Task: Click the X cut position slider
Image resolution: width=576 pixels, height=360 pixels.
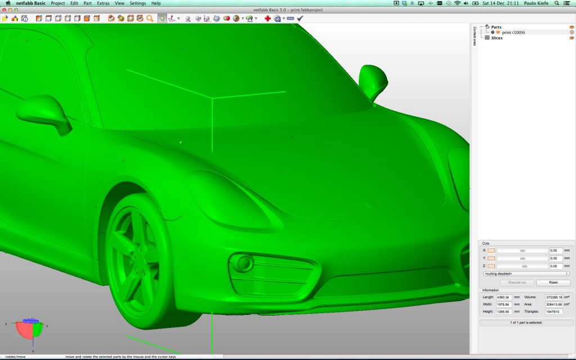Action: point(522,250)
